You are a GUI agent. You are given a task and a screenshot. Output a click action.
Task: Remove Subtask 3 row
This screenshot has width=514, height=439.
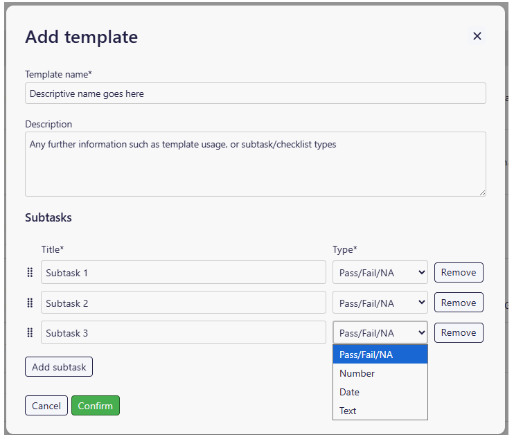(458, 332)
